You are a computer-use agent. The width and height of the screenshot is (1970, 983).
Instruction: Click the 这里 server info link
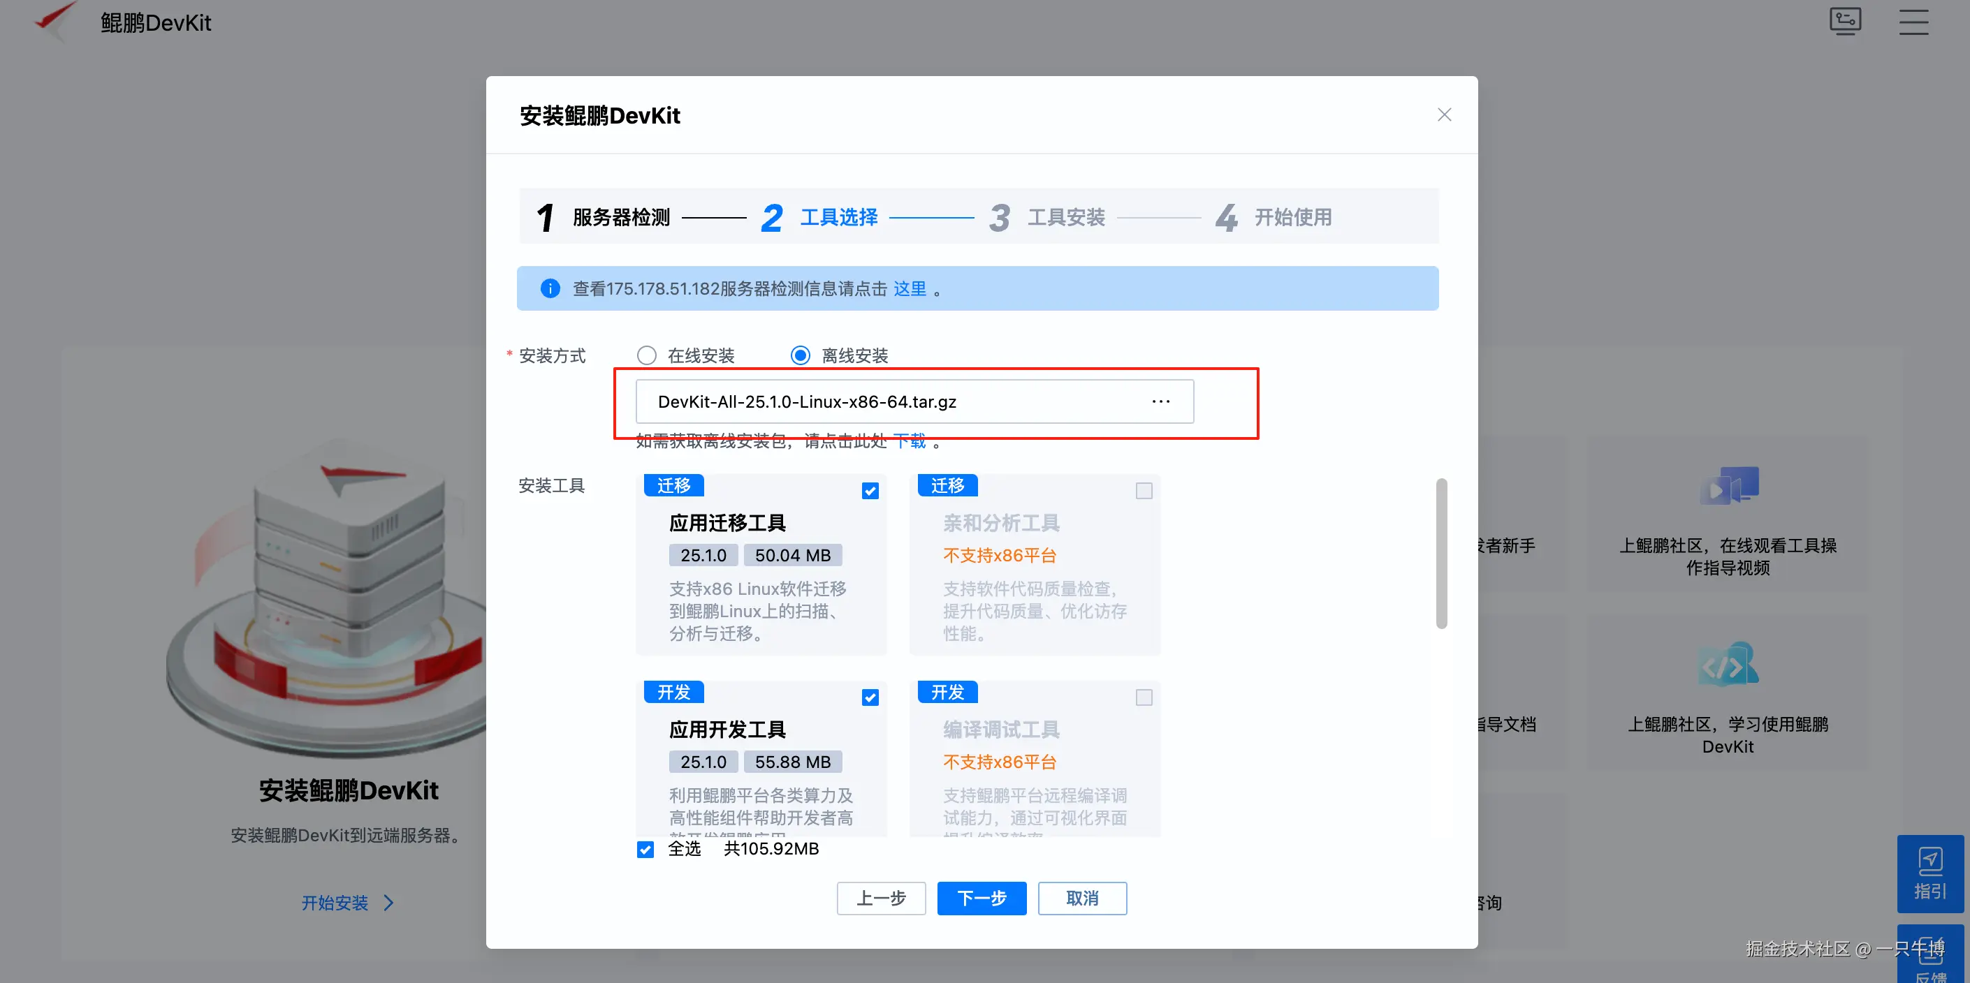(910, 288)
